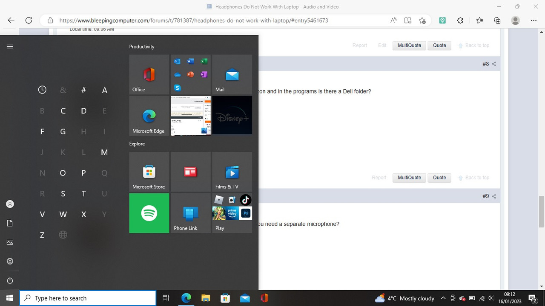Image resolution: width=545 pixels, height=306 pixels.
Task: Refresh the page in Edge
Action: point(29,20)
